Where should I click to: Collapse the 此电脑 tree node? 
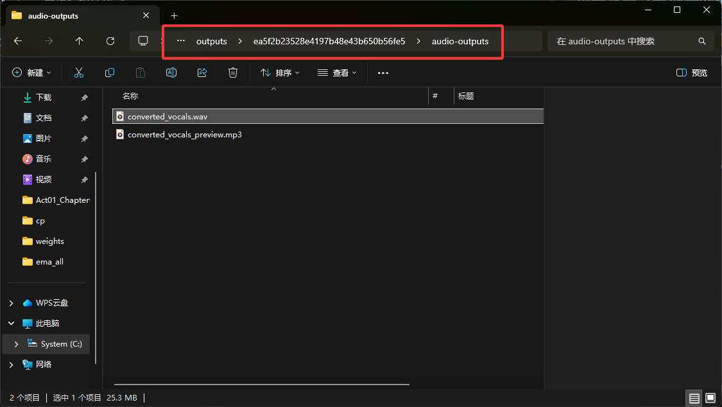click(x=12, y=324)
